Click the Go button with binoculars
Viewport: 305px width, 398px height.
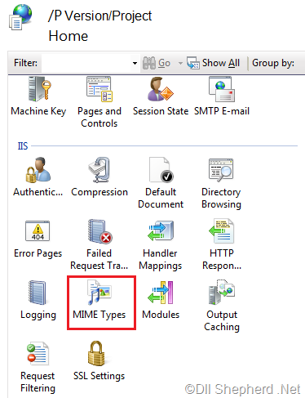(157, 63)
